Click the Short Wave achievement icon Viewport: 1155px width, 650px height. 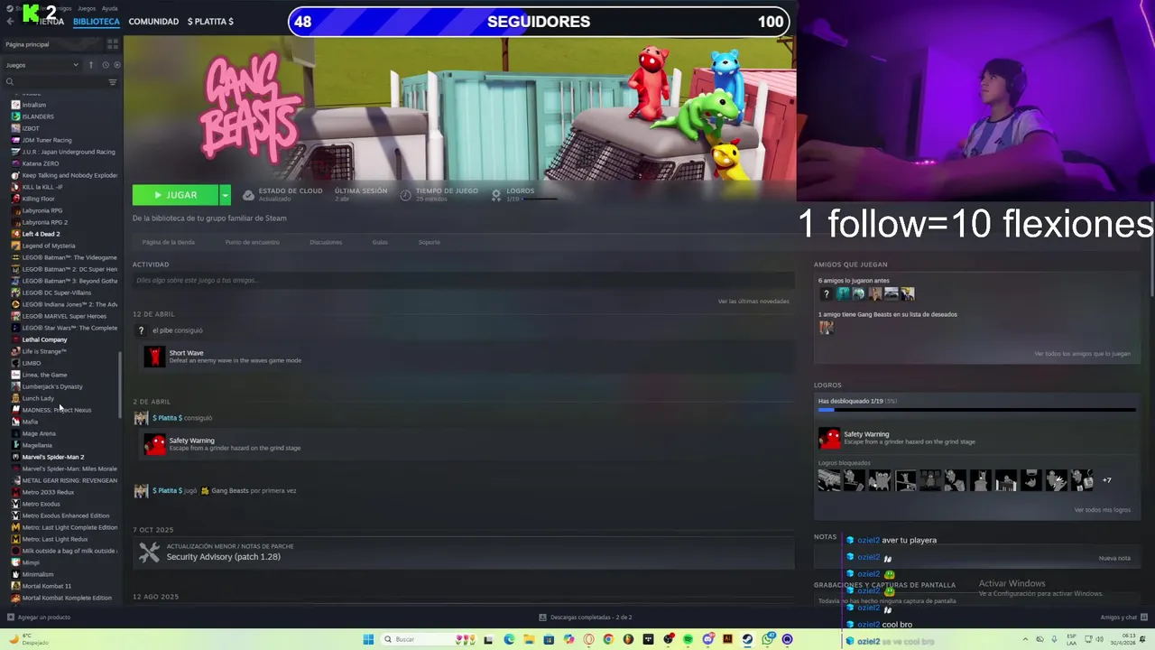(154, 356)
